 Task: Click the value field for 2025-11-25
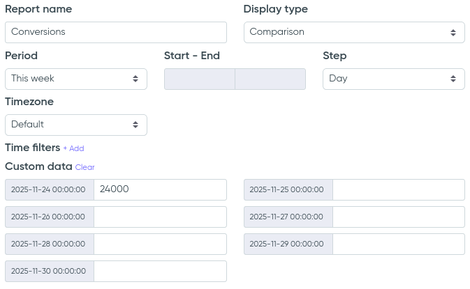(398, 189)
